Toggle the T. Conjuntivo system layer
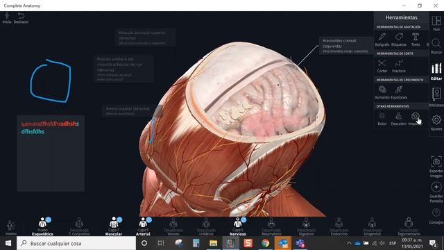 pyautogui.click(x=79, y=226)
